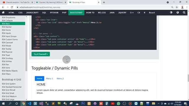Open Sublime Text from taskbar
The image size is (189, 106).
(53, 103)
